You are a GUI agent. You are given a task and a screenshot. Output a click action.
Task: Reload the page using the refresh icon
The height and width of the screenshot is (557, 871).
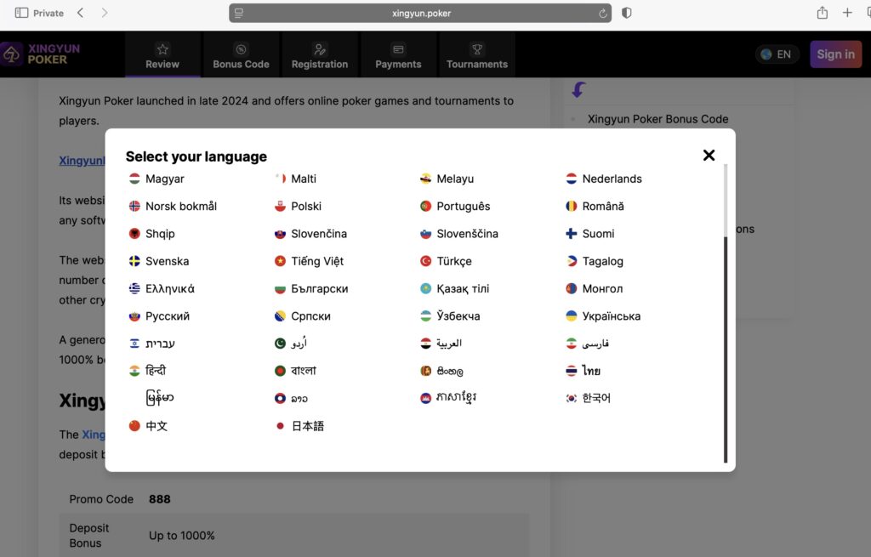(x=603, y=14)
